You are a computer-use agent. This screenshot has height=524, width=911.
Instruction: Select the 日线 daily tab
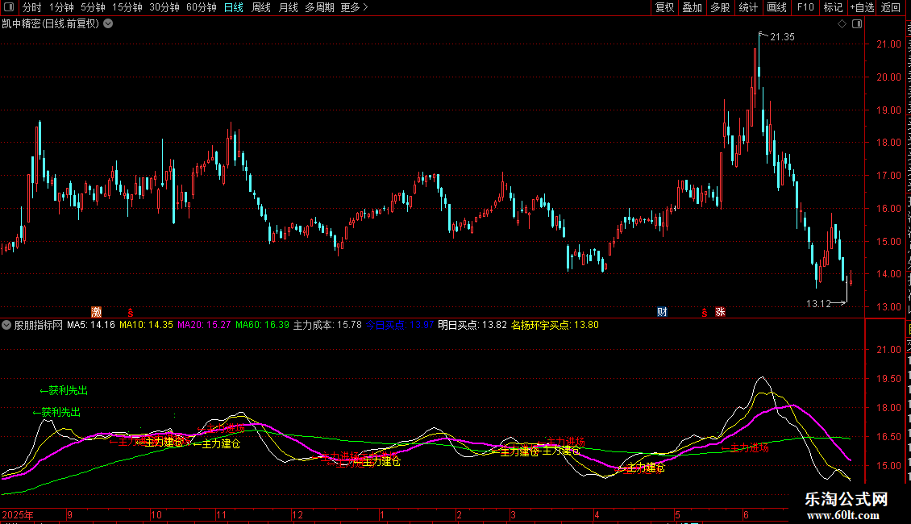coord(234,7)
